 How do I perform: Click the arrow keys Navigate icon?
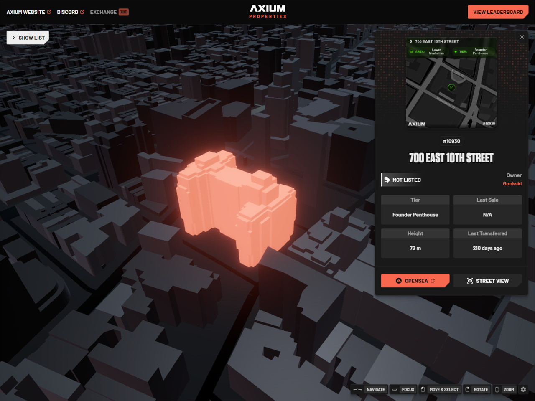coord(357,390)
